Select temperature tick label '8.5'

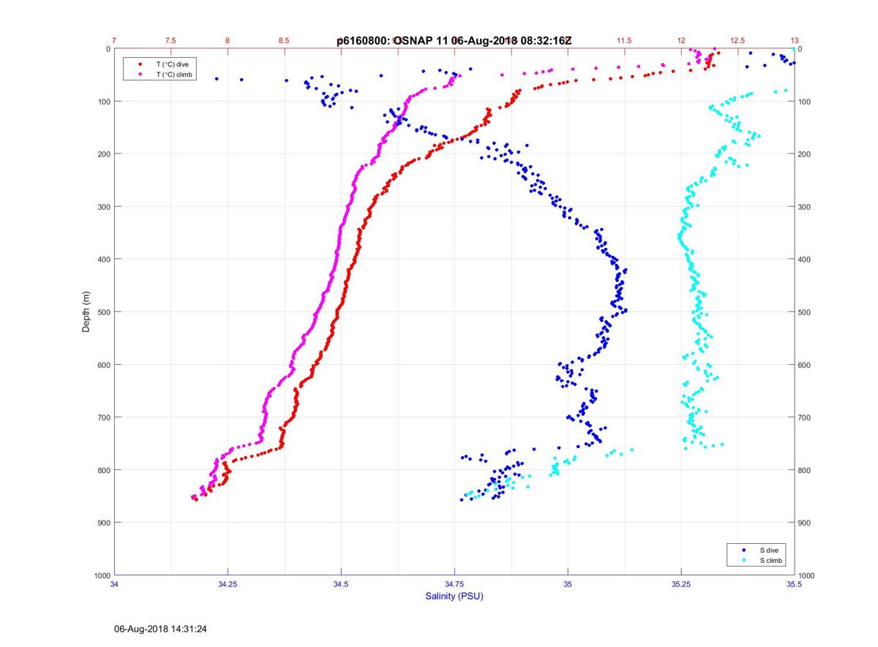284,40
